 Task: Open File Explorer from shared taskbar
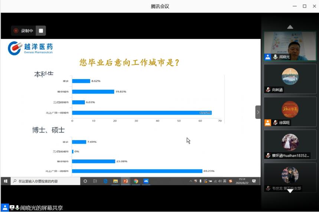tap(115, 181)
